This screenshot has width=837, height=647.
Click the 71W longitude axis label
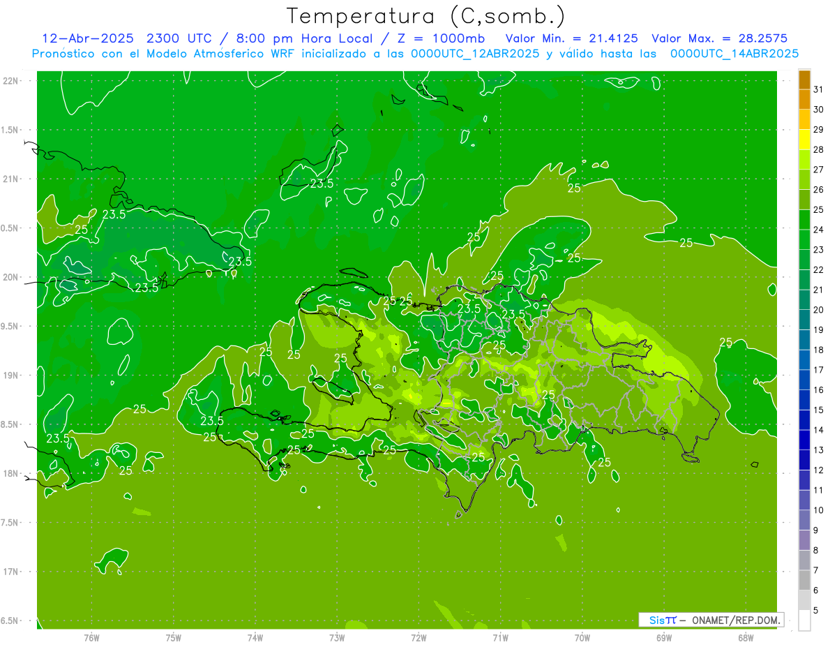[x=500, y=637]
